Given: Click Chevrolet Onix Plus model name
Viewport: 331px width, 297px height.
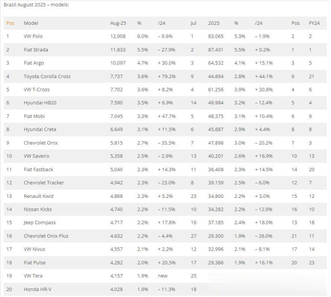Looking at the screenshot, I should click(x=46, y=236).
